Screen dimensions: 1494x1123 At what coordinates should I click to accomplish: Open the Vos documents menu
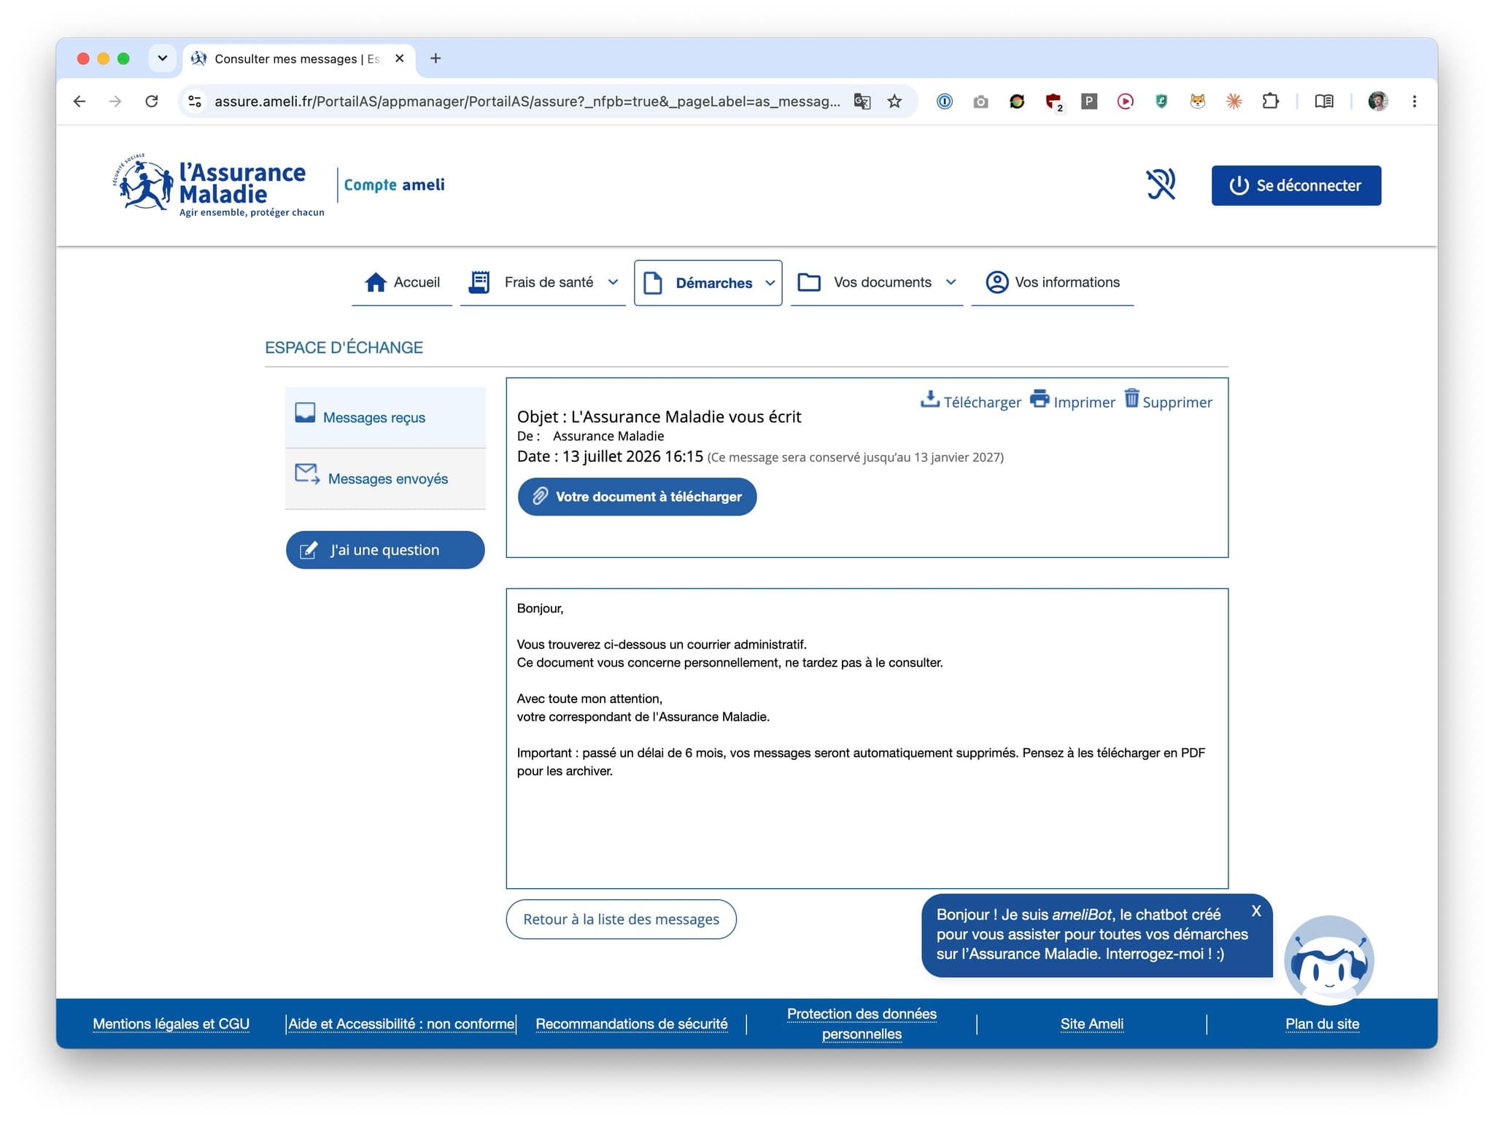tap(877, 282)
